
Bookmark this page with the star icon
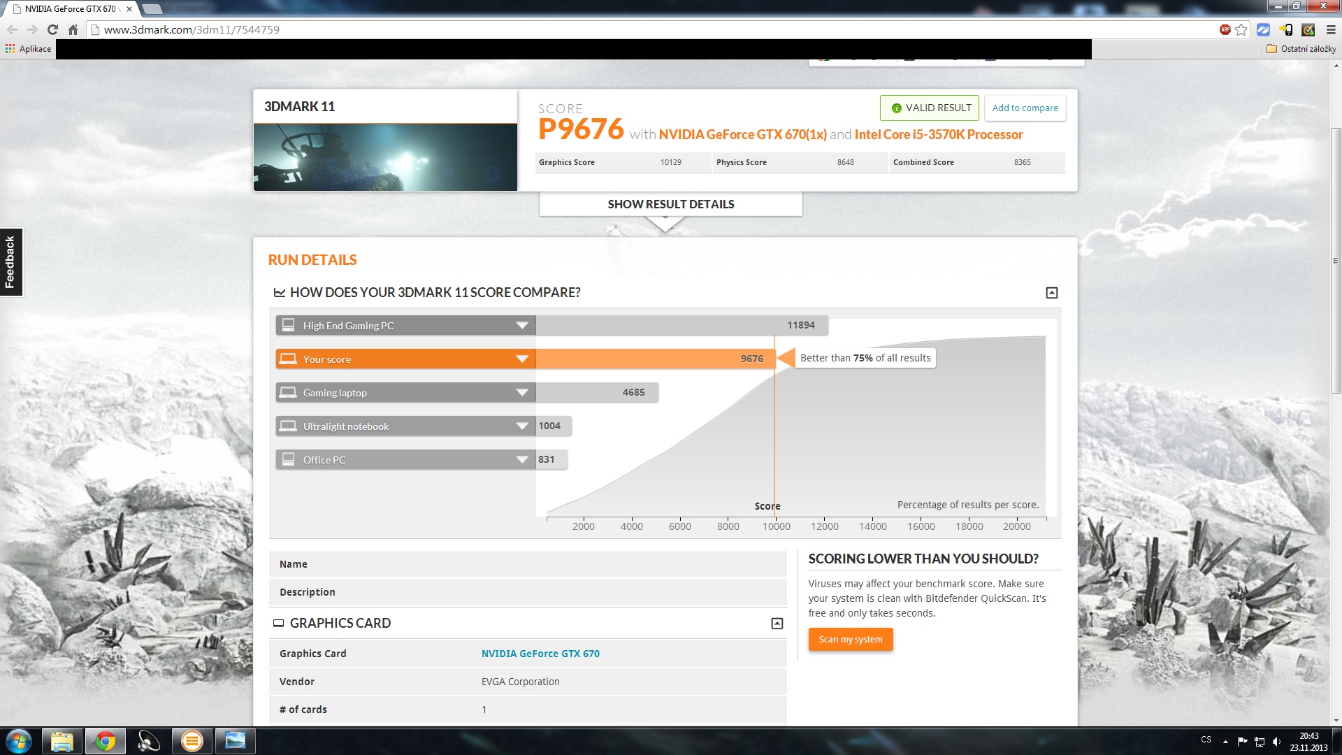click(1241, 29)
